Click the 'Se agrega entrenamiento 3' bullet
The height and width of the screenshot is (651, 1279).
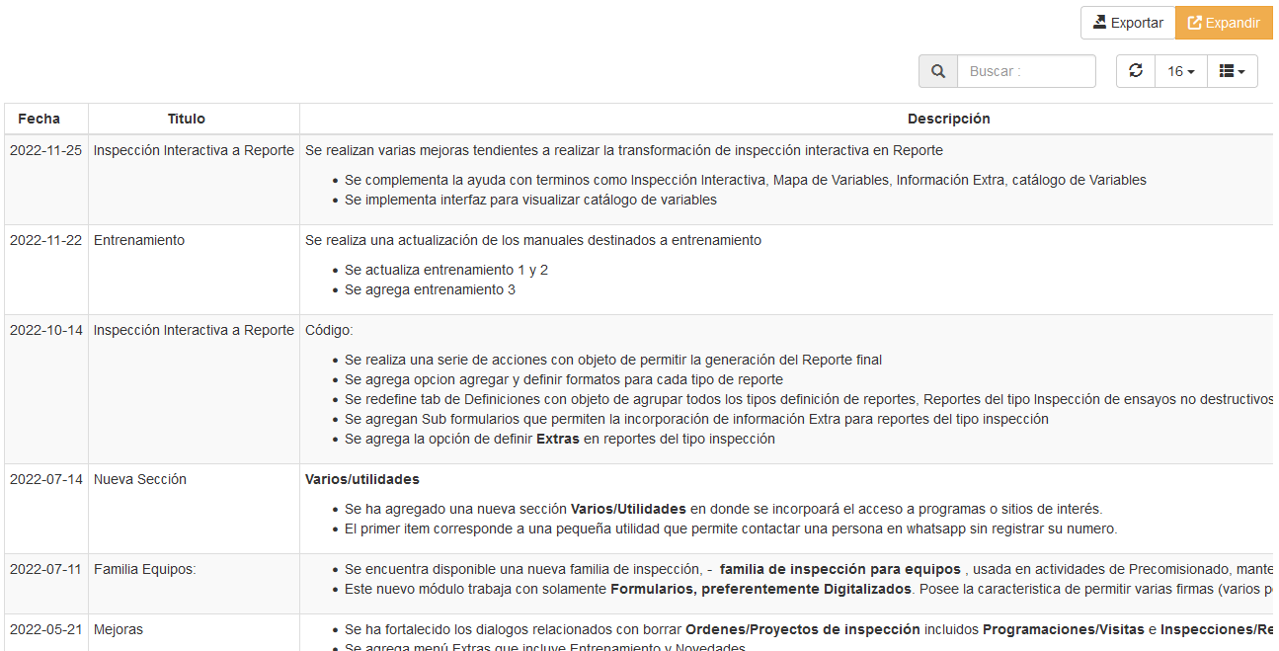click(x=430, y=290)
